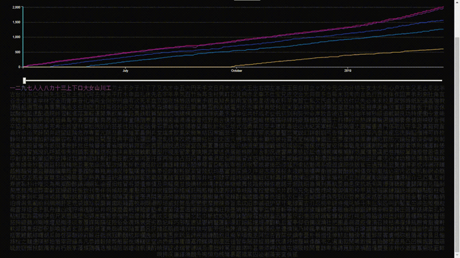Click the highlighted kanji 一
Screen dimensions: 460x258
(x=13, y=88)
